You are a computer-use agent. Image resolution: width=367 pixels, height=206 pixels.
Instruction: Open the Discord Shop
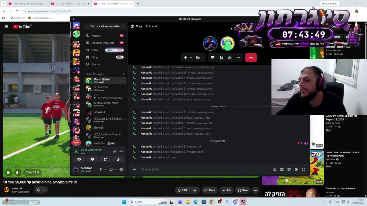105,57
